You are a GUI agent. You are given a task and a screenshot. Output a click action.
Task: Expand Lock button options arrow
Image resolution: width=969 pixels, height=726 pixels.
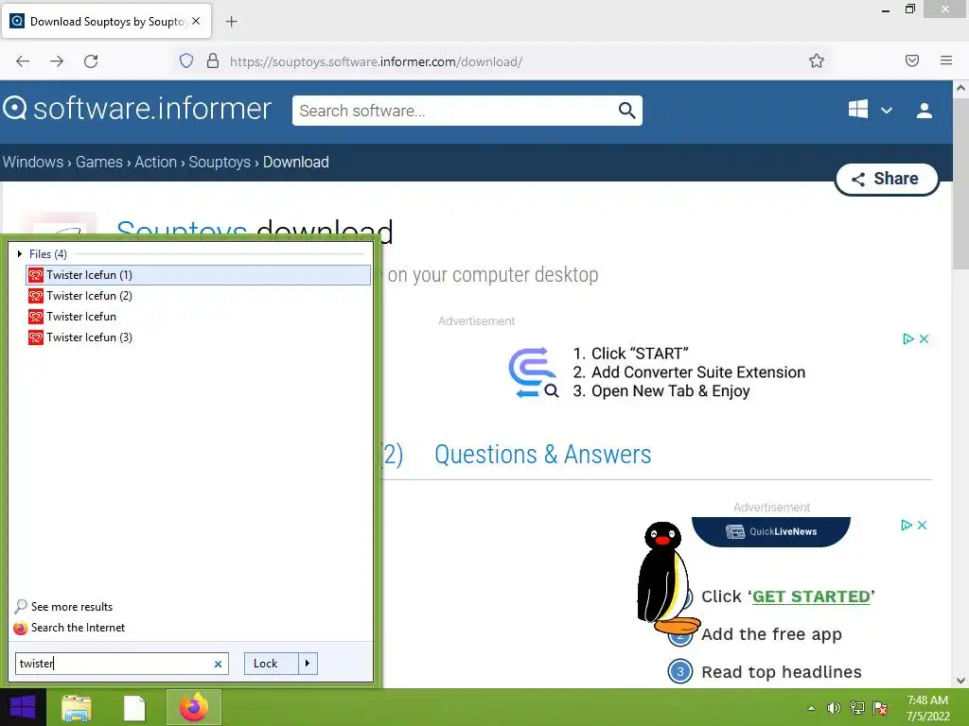308,664
